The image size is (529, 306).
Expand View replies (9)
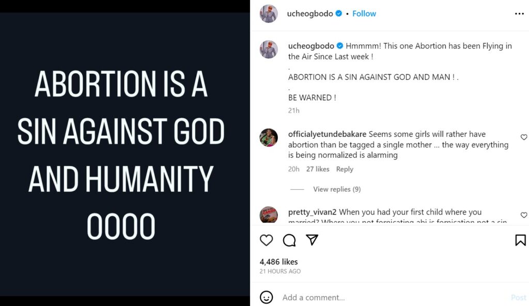pos(337,189)
